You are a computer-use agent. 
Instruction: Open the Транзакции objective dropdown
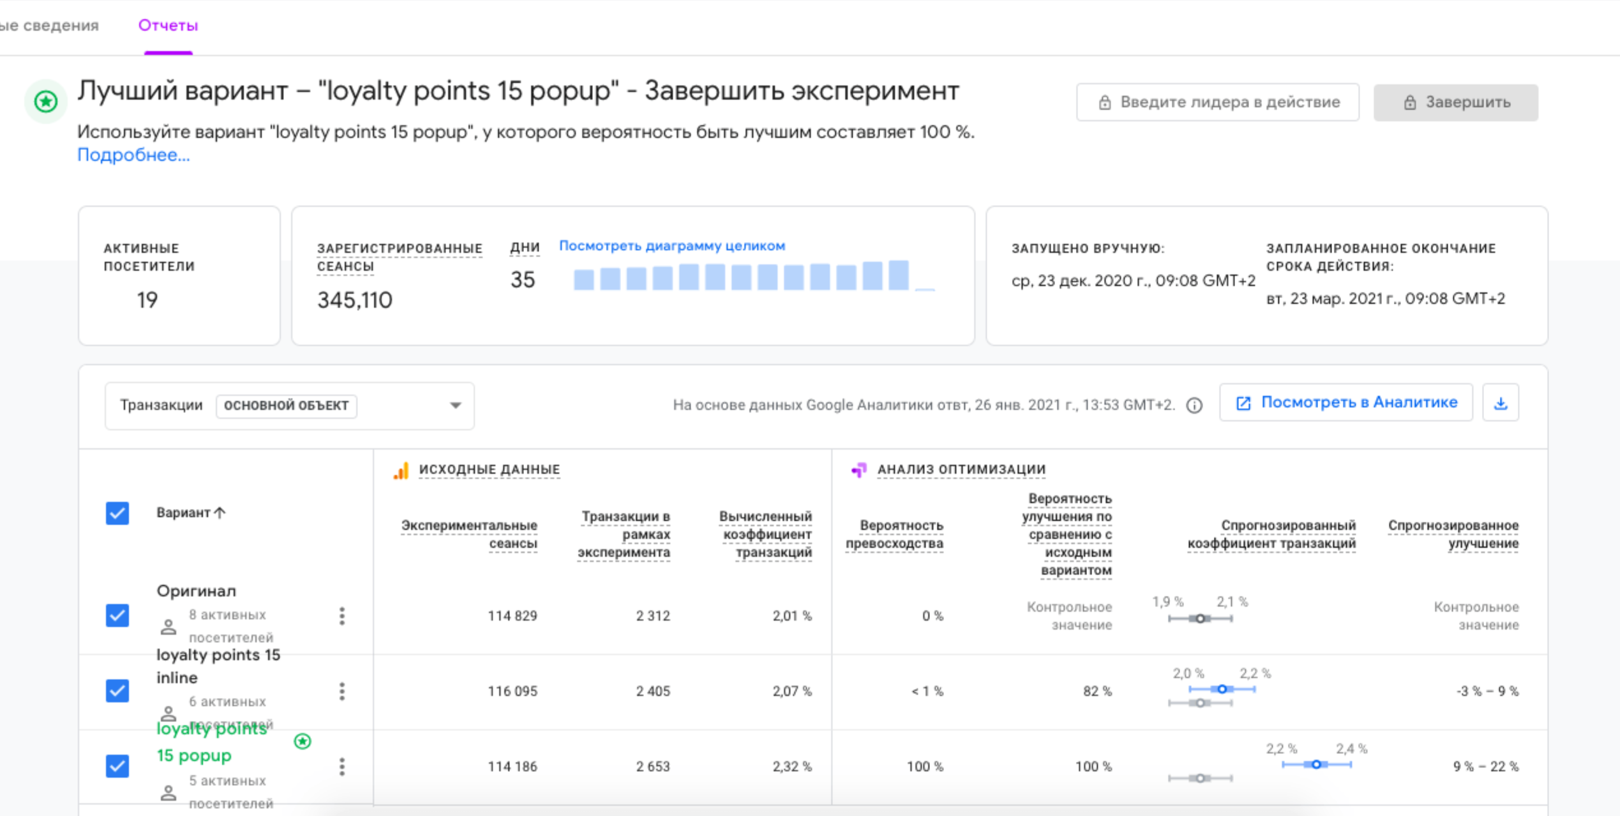tap(289, 405)
